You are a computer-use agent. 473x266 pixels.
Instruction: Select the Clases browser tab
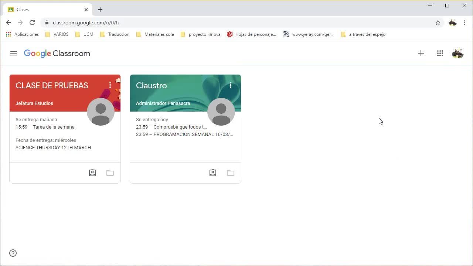48,10
